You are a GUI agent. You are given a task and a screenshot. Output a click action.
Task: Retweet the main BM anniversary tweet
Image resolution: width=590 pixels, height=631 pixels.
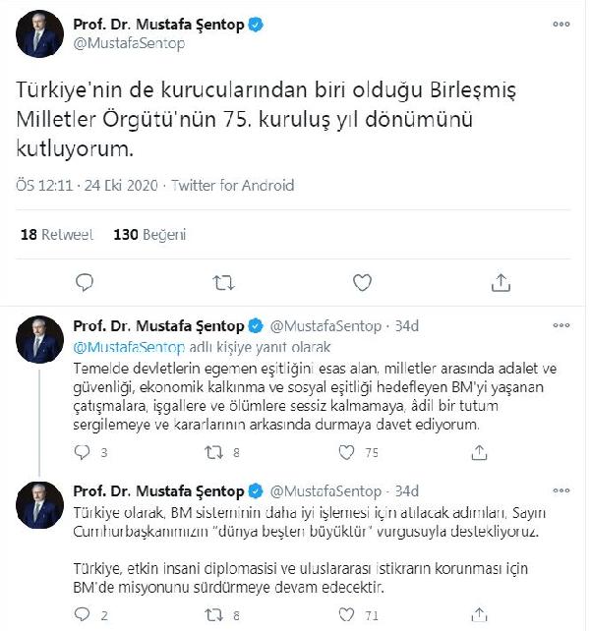[x=223, y=283]
